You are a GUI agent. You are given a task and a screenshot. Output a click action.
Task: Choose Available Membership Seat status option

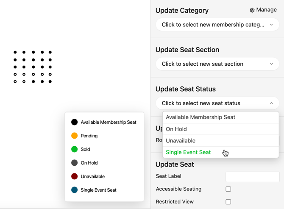[x=200, y=117]
